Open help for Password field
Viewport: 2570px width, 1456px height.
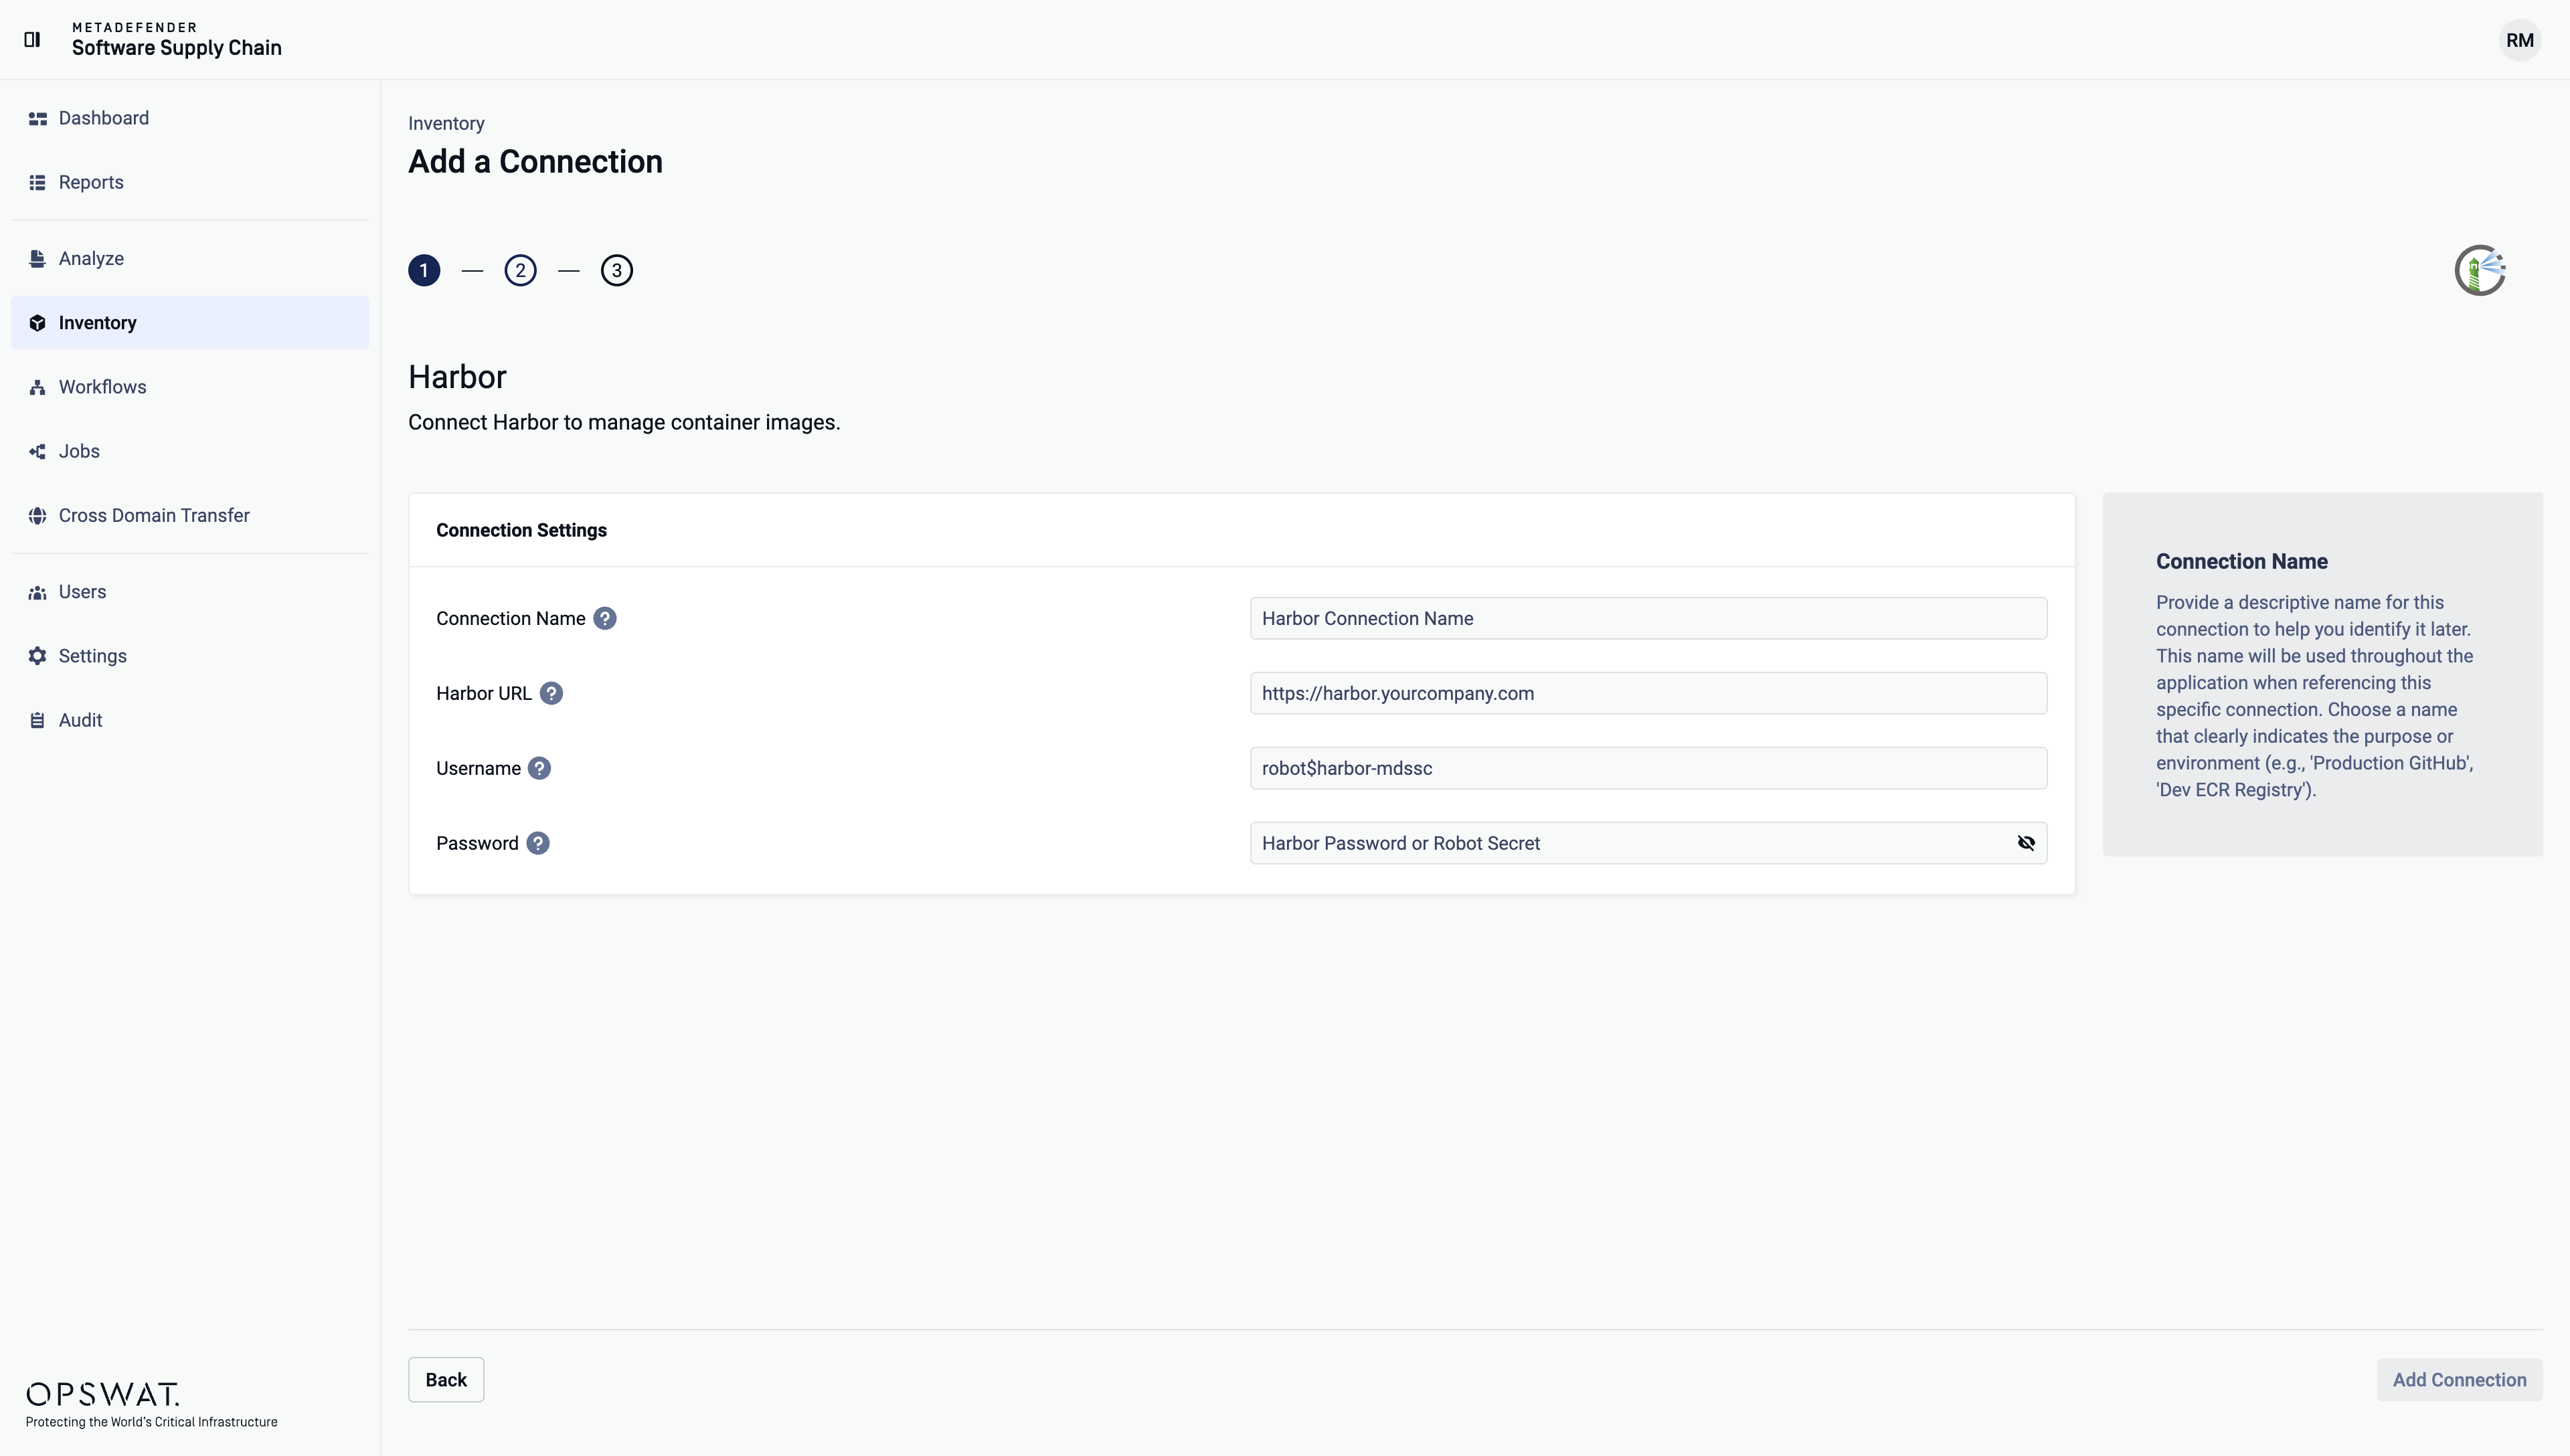(538, 843)
